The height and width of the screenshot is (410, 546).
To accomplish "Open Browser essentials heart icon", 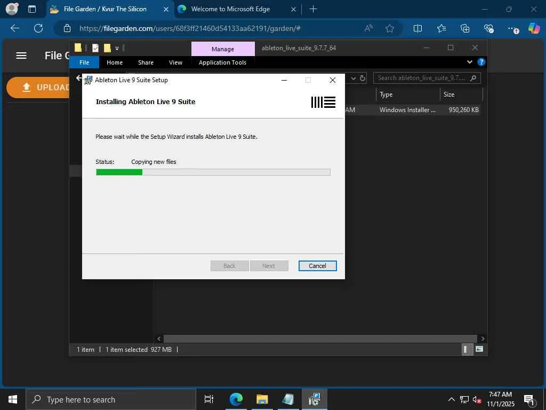I will 488,28.
